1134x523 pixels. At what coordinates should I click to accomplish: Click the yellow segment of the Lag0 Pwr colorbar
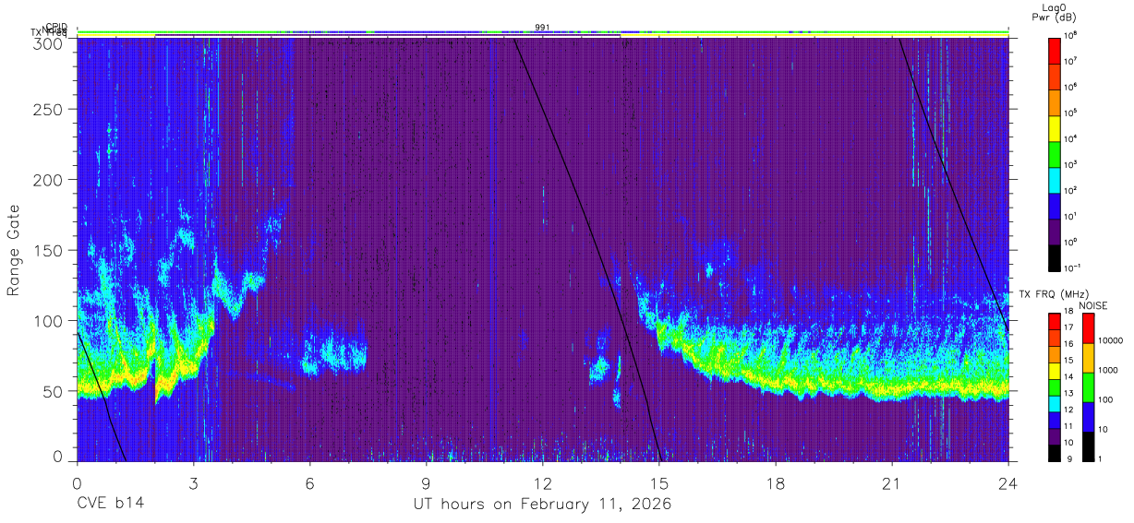click(x=1055, y=127)
